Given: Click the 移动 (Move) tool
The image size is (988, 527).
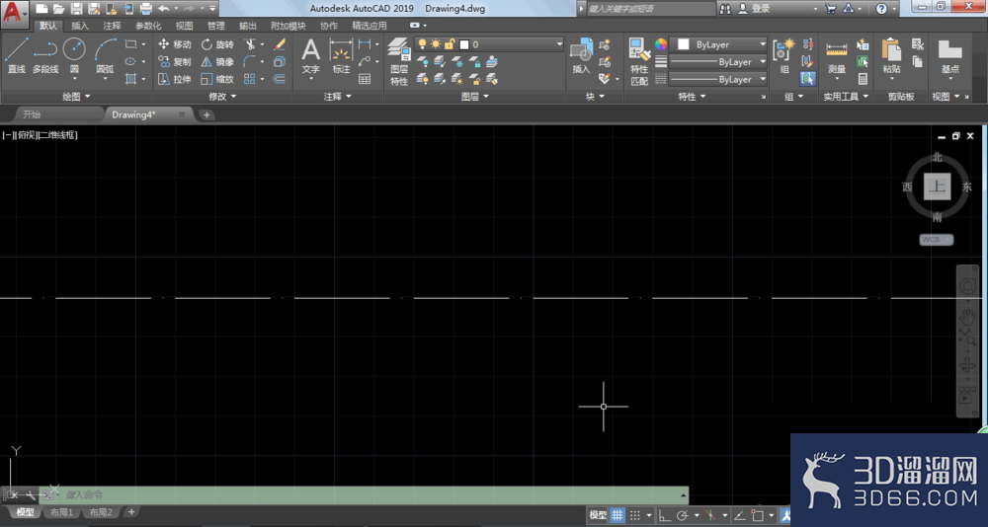Looking at the screenshot, I should tap(174, 44).
